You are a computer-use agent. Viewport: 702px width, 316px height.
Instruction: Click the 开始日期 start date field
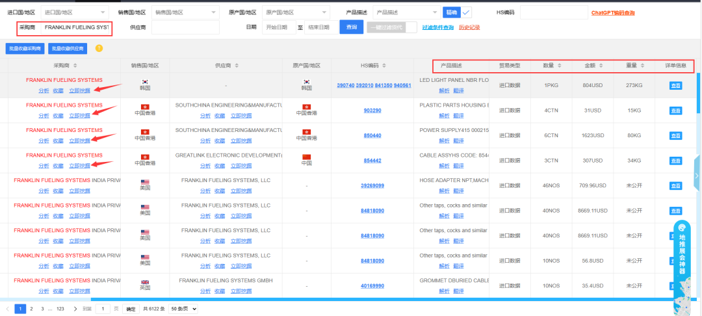[279, 27]
